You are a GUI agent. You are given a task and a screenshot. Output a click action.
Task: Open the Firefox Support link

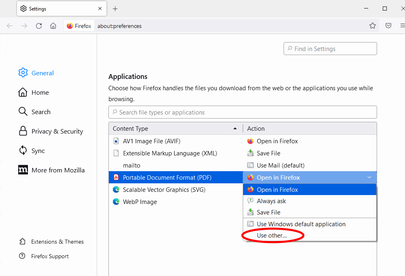click(50, 256)
